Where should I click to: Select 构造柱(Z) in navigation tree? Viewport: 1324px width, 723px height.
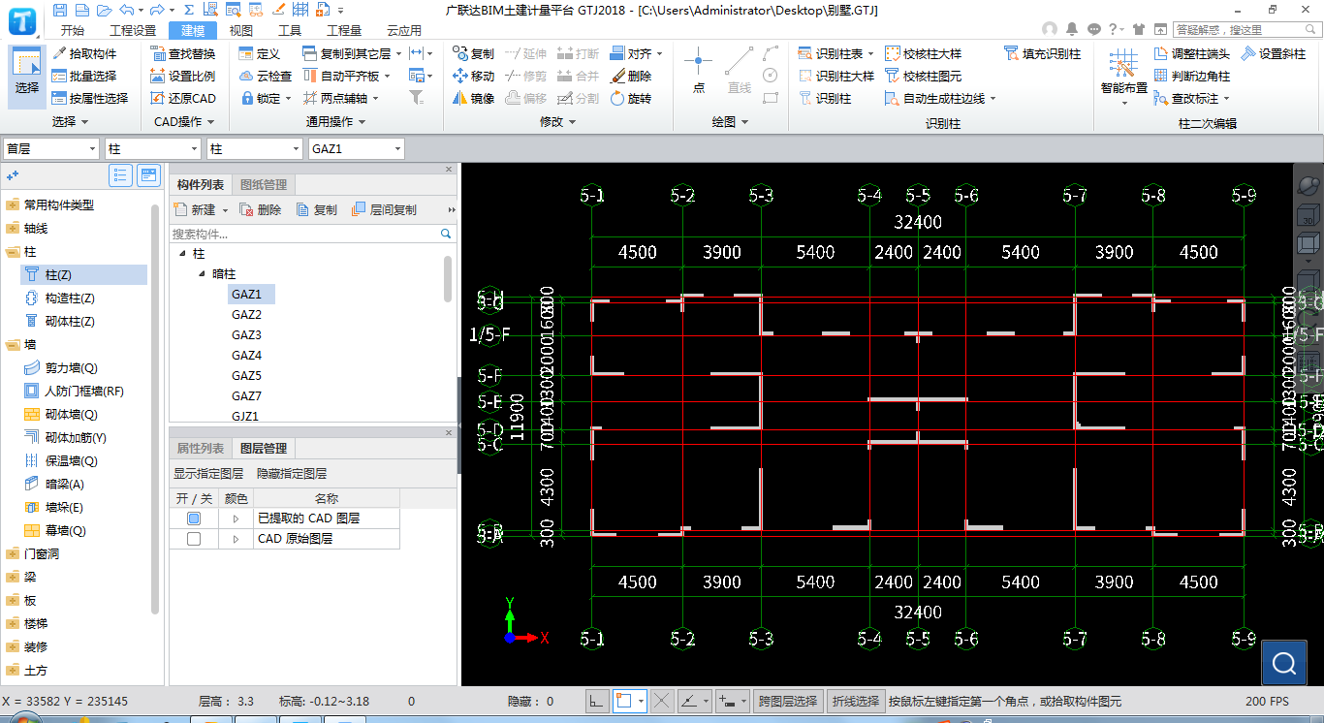click(x=70, y=299)
